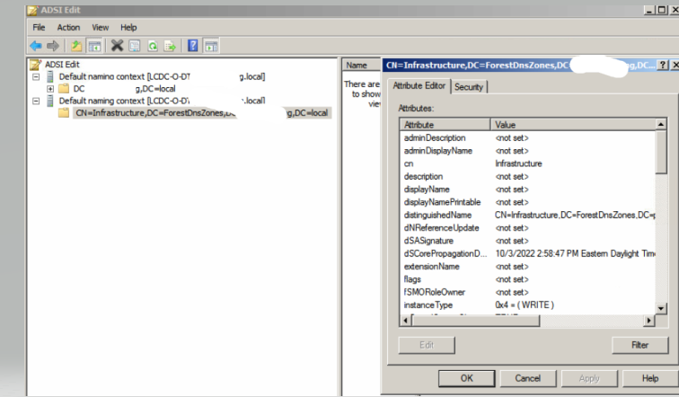Select the dSASignature attribute row
The image size is (679, 397).
527,241
